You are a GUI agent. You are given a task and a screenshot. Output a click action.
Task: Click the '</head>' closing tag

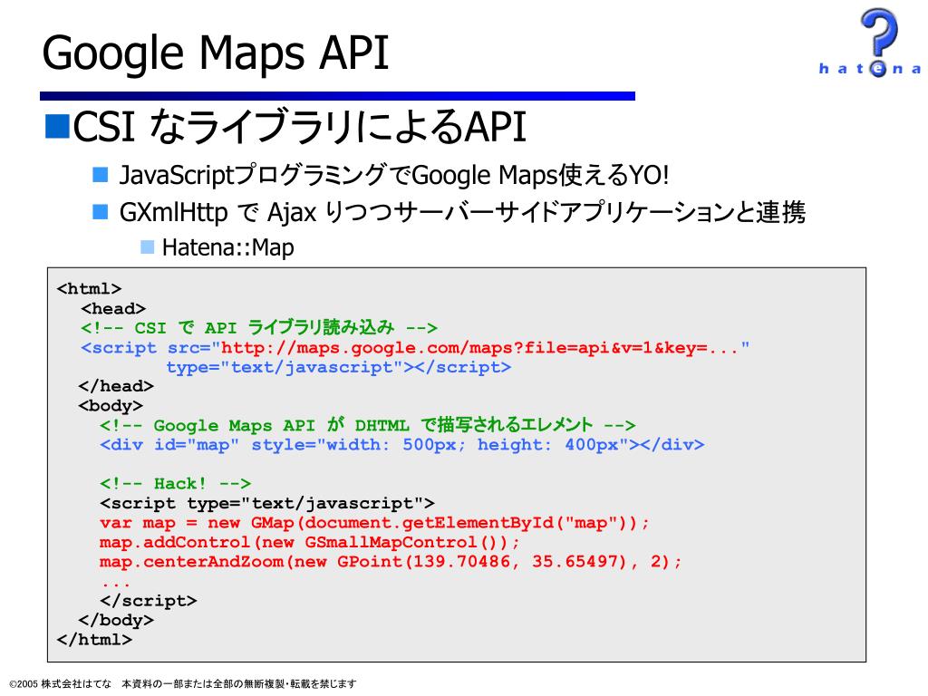116,386
